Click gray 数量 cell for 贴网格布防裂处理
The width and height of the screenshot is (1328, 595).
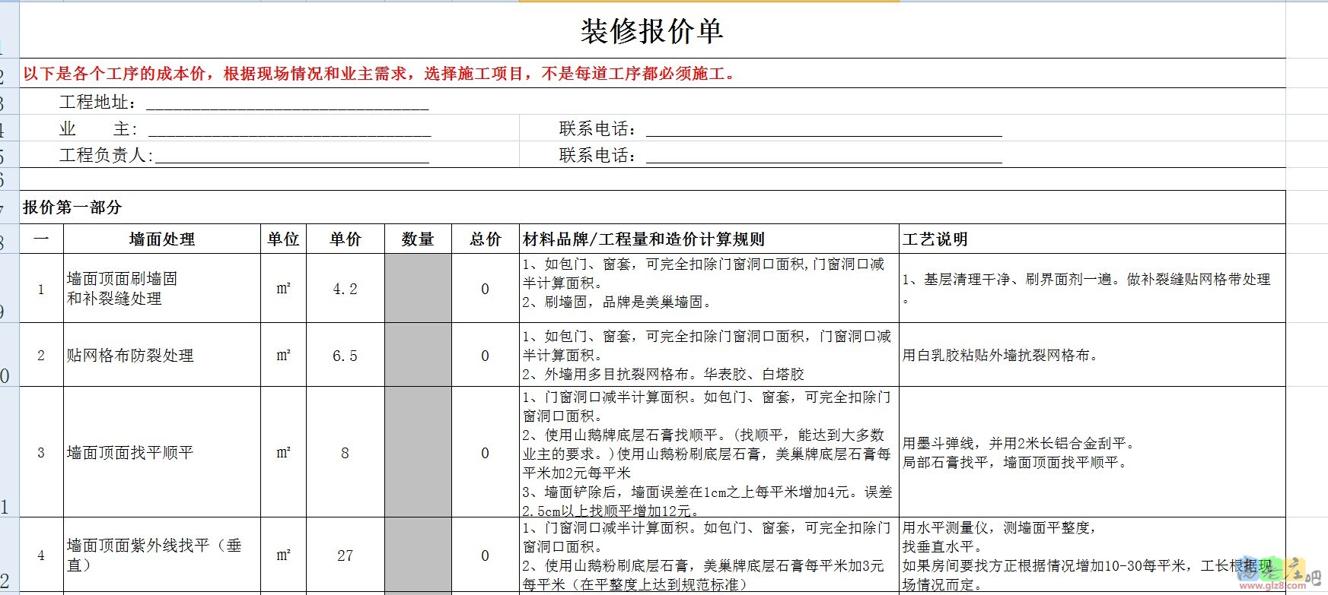[418, 355]
